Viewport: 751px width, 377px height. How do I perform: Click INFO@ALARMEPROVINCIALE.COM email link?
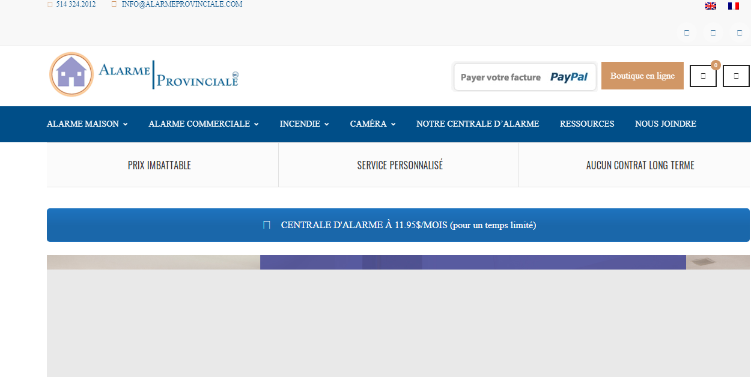click(x=182, y=4)
